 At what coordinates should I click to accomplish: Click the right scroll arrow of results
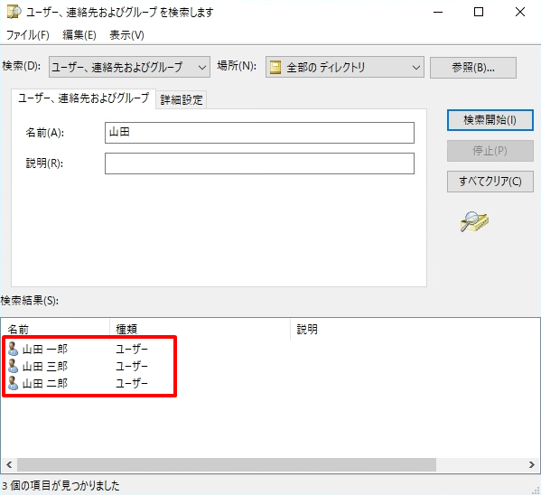click(x=532, y=464)
